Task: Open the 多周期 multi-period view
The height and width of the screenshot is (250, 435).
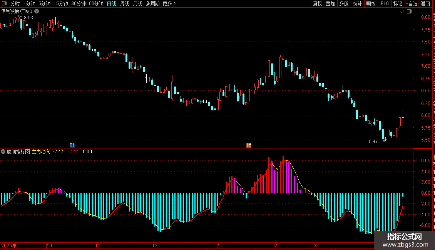Action: (x=152, y=3)
